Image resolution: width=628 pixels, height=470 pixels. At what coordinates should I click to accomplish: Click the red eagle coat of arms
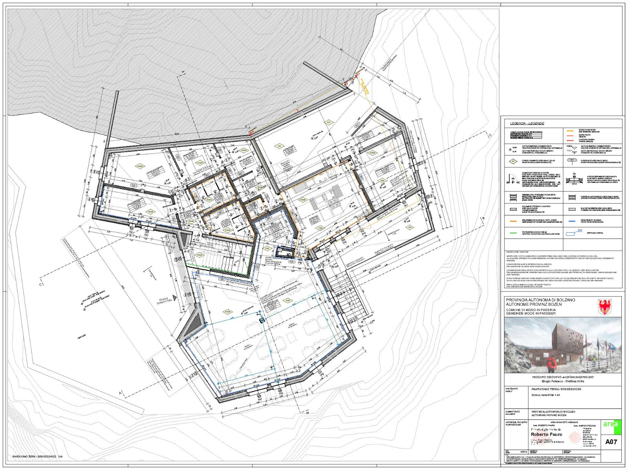click(x=603, y=307)
